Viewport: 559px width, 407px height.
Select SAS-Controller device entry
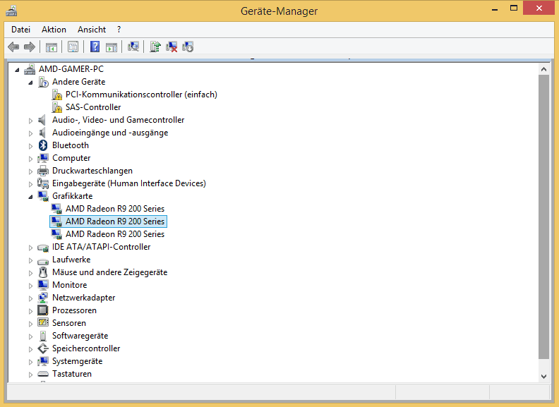point(93,107)
